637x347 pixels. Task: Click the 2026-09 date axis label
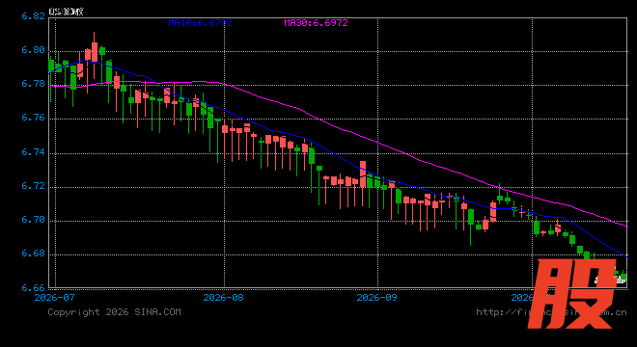tap(377, 298)
